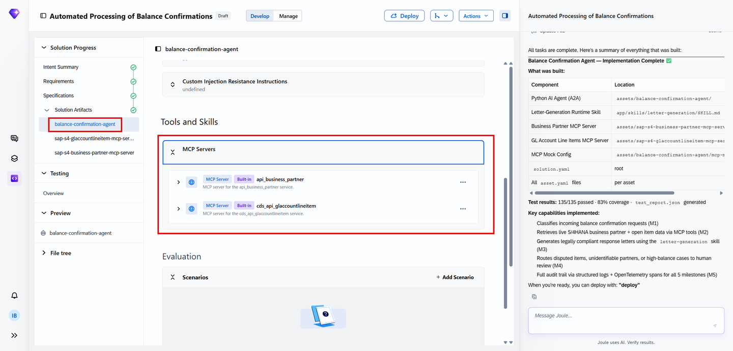Open the Testing Overview item
Viewport: 733px width, 351px height.
(53, 194)
